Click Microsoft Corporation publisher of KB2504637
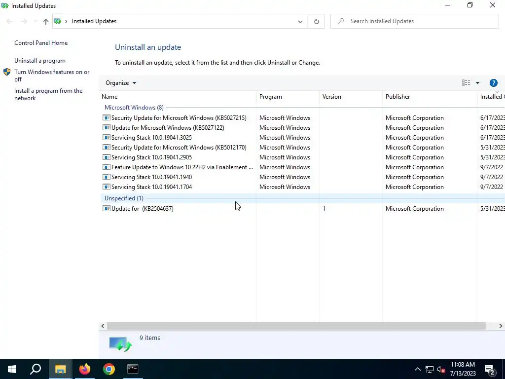The height and width of the screenshot is (379, 505). tap(414, 209)
